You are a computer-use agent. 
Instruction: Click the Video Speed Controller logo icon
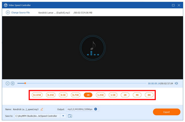(x=6, y=5)
